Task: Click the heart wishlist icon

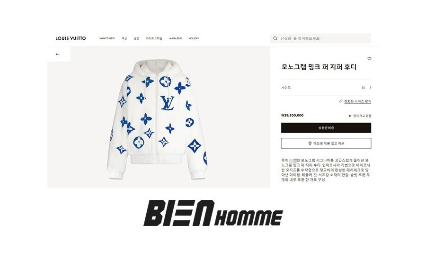Action: pyautogui.click(x=369, y=58)
